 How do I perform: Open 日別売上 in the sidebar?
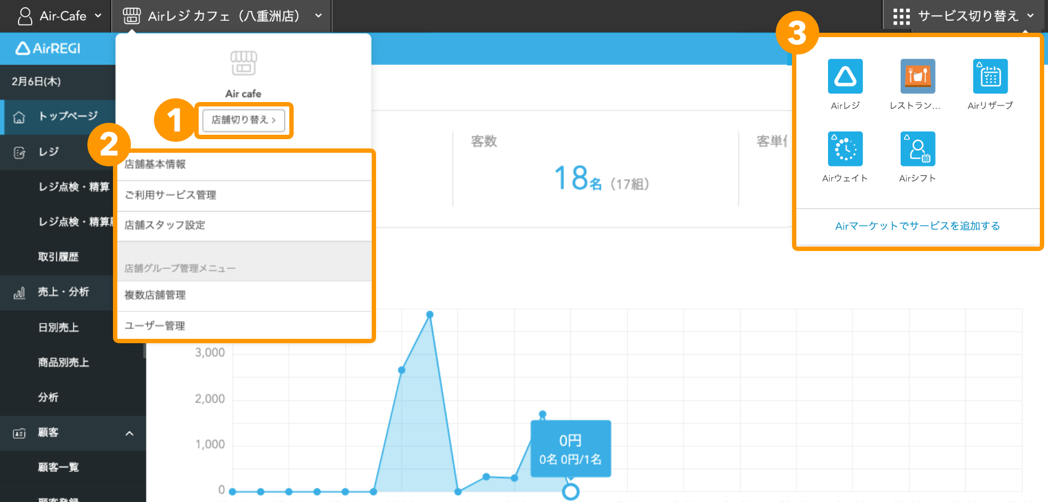coord(58,327)
